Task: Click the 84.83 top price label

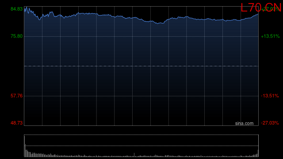Action: (17, 9)
